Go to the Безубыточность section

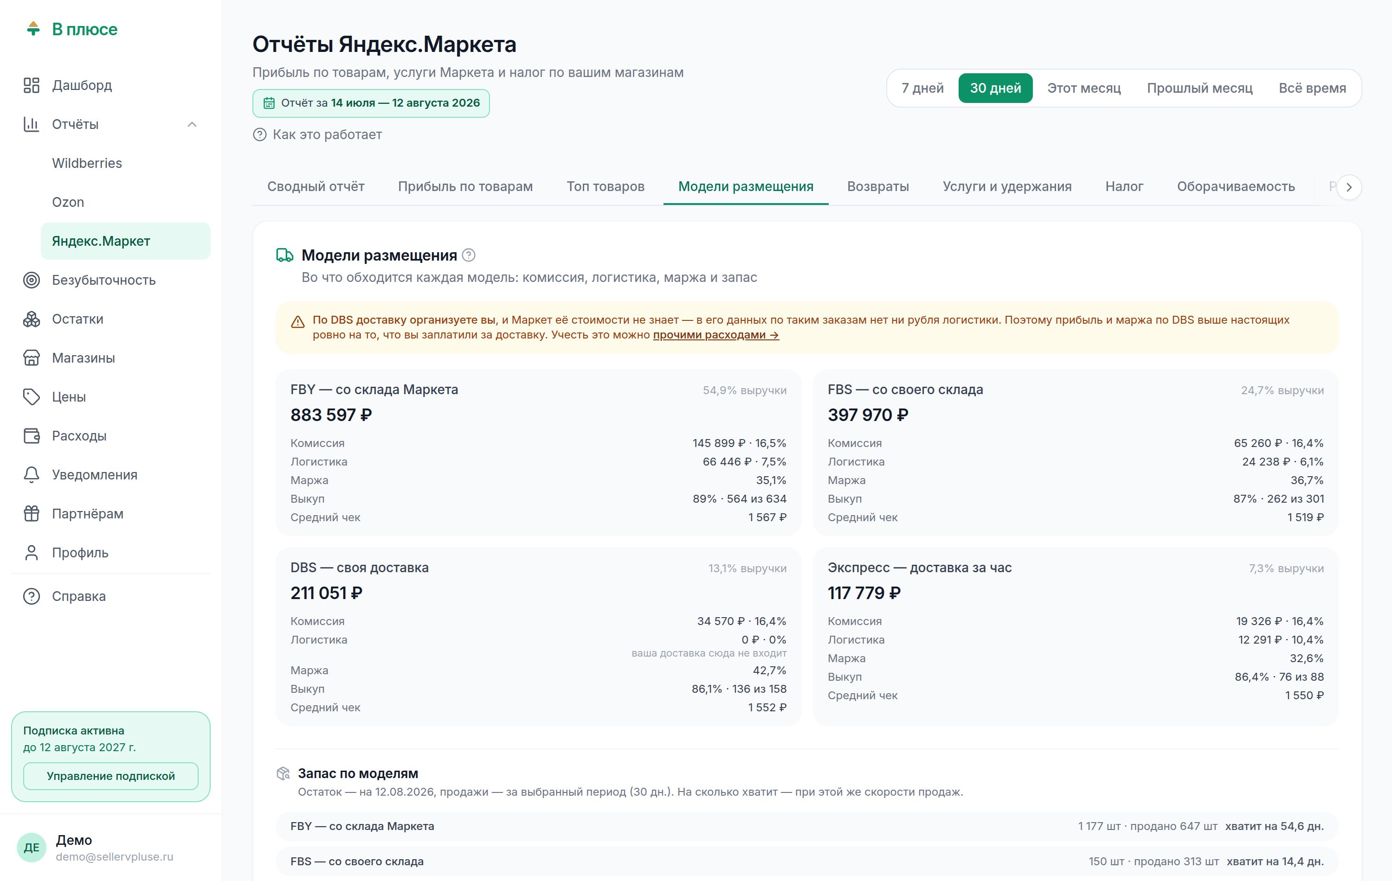(111, 280)
